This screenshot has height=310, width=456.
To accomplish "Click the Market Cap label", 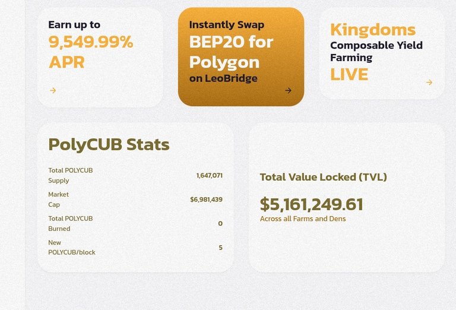I will click(x=58, y=200).
